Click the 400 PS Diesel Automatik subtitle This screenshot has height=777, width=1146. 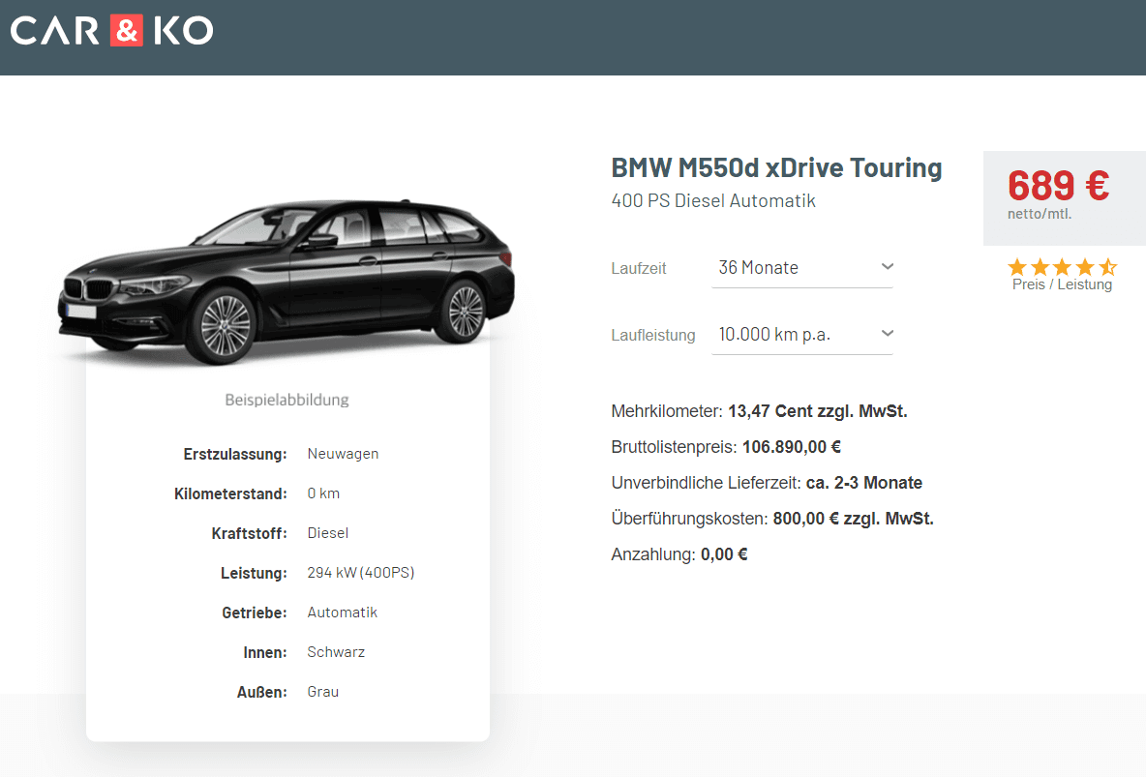713,201
